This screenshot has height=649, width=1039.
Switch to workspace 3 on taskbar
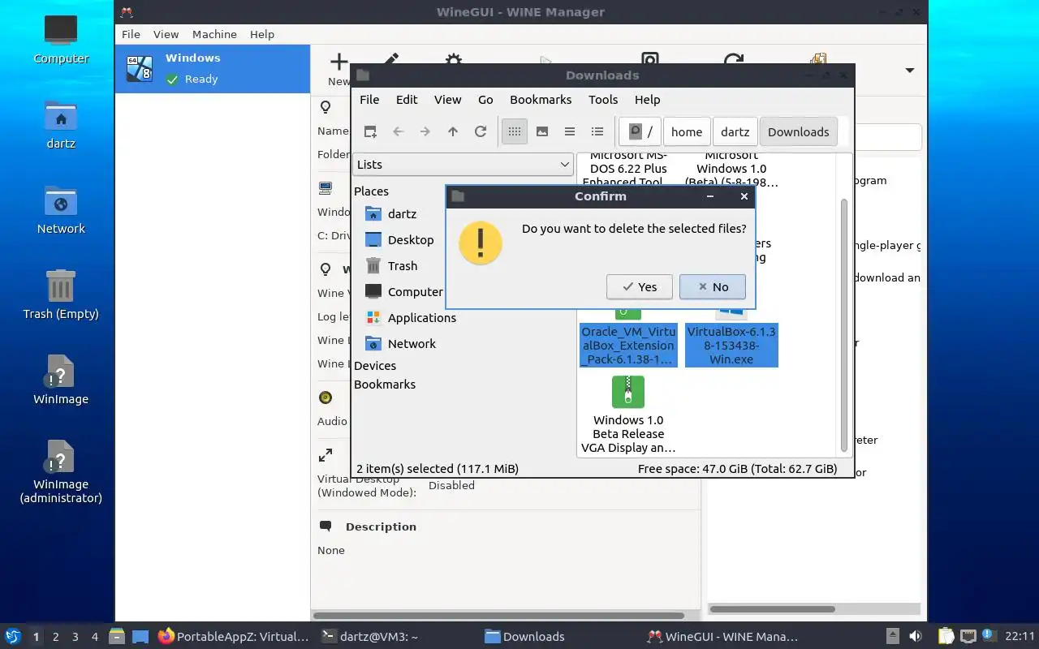tap(75, 637)
